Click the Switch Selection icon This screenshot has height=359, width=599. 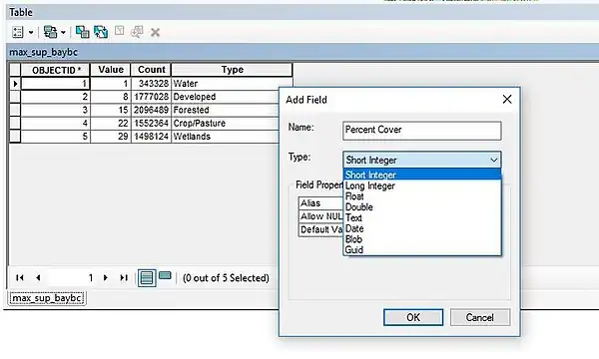coord(101,32)
